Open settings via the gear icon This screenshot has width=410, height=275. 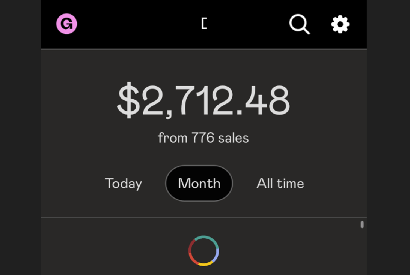pos(340,24)
